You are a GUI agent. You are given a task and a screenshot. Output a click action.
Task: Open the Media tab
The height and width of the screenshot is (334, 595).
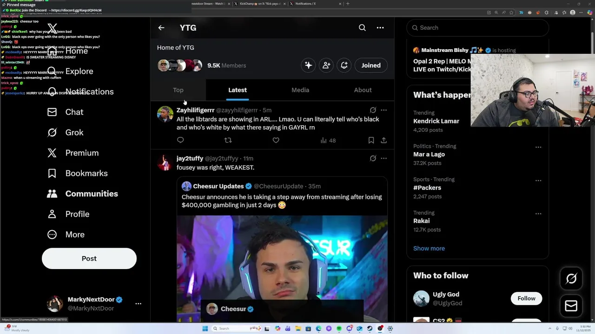300,90
